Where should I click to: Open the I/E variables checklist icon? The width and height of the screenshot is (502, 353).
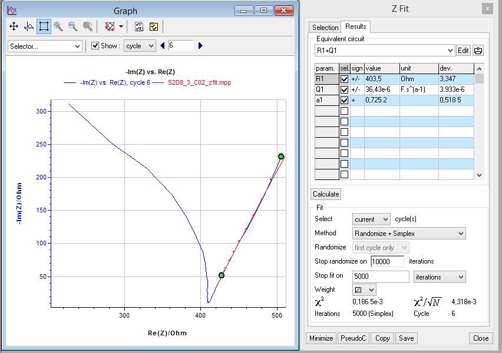click(139, 26)
